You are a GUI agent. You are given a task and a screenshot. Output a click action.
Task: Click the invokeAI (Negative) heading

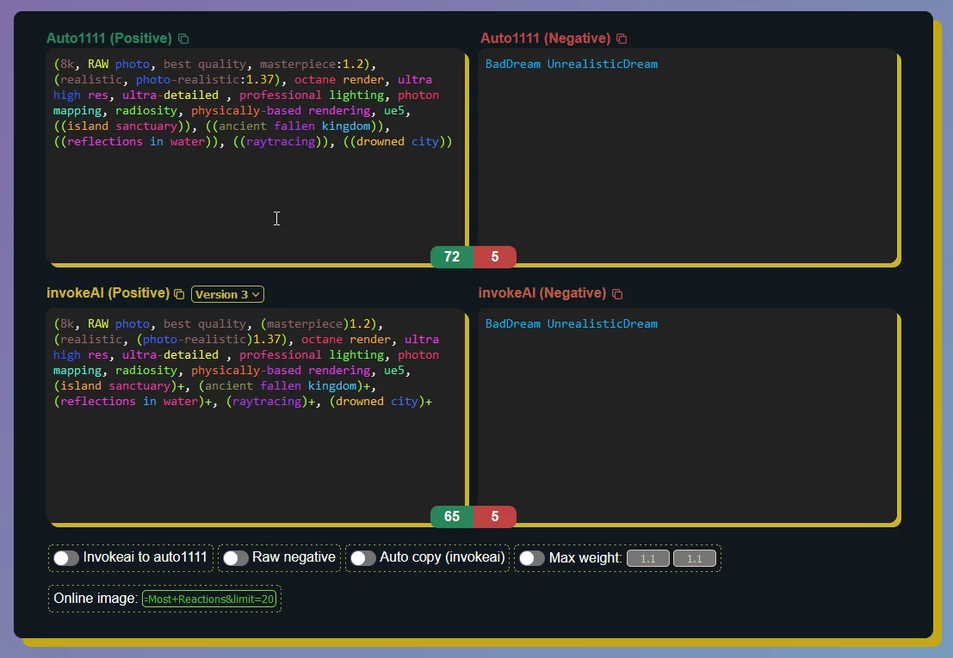click(542, 293)
